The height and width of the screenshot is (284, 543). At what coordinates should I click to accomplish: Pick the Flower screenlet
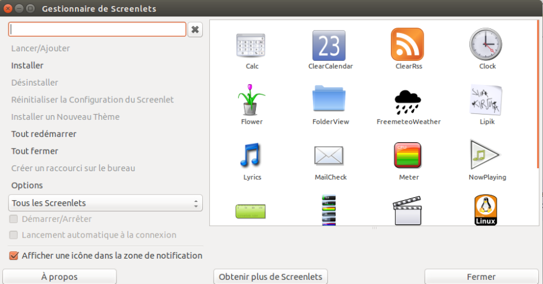click(251, 99)
